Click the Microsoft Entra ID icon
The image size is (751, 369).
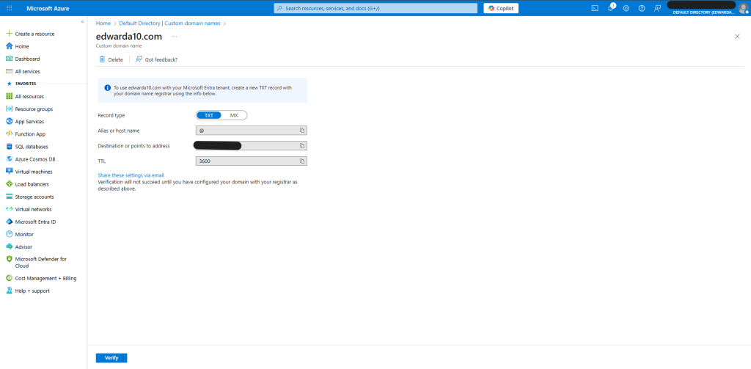click(x=9, y=222)
